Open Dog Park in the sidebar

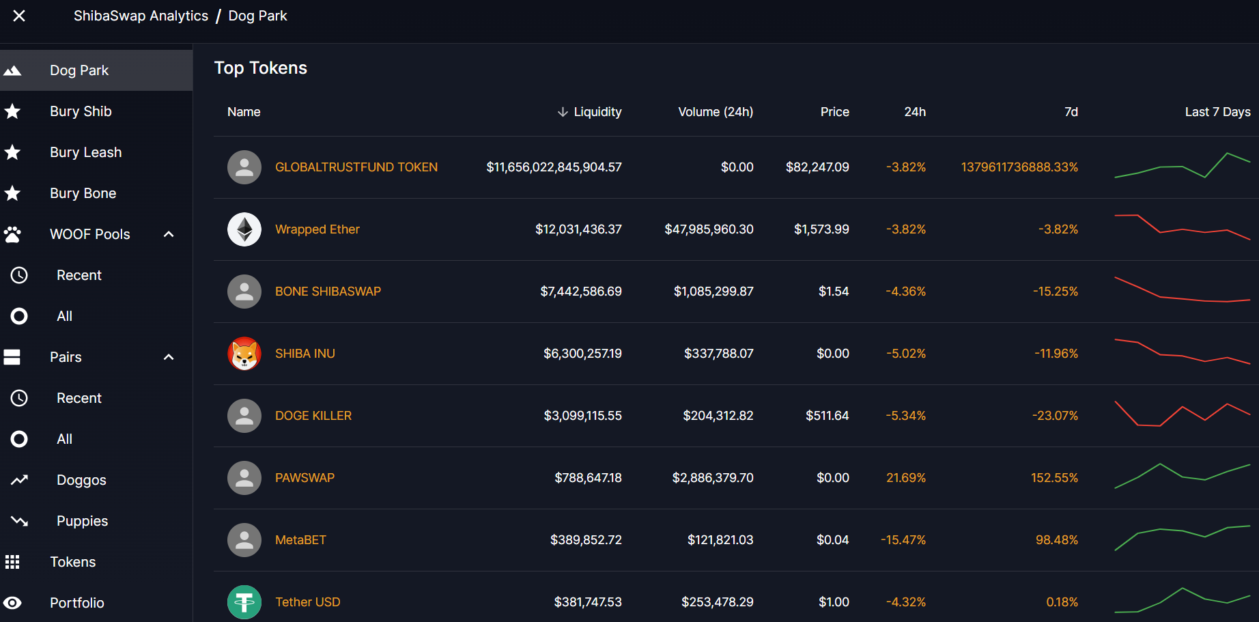click(96, 70)
